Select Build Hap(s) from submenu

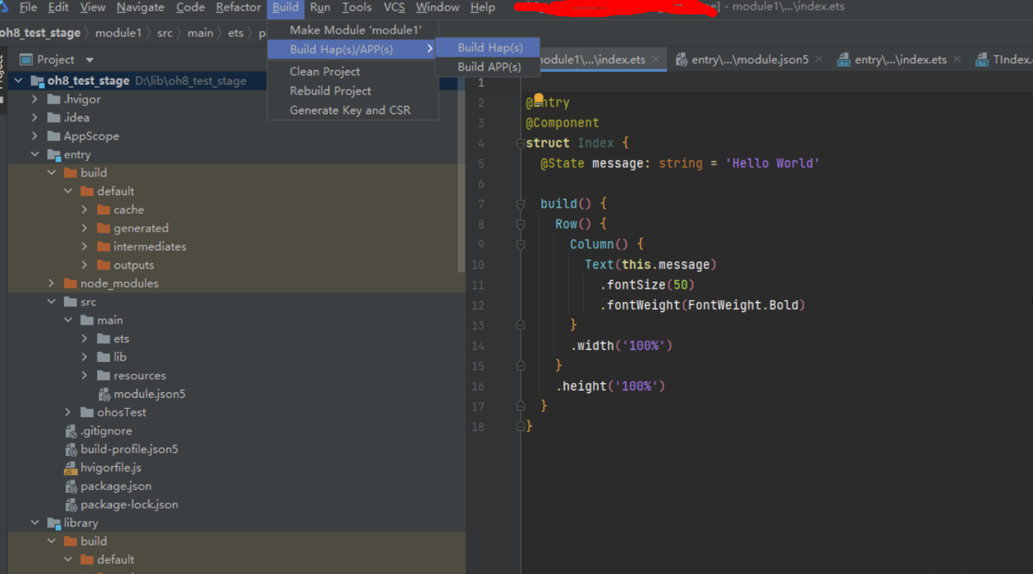coord(490,48)
